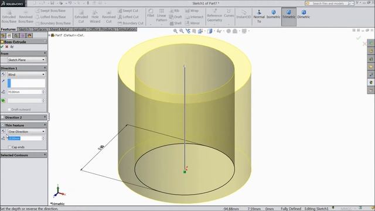Toggle the Cap ends checkbox

[x=9, y=147]
